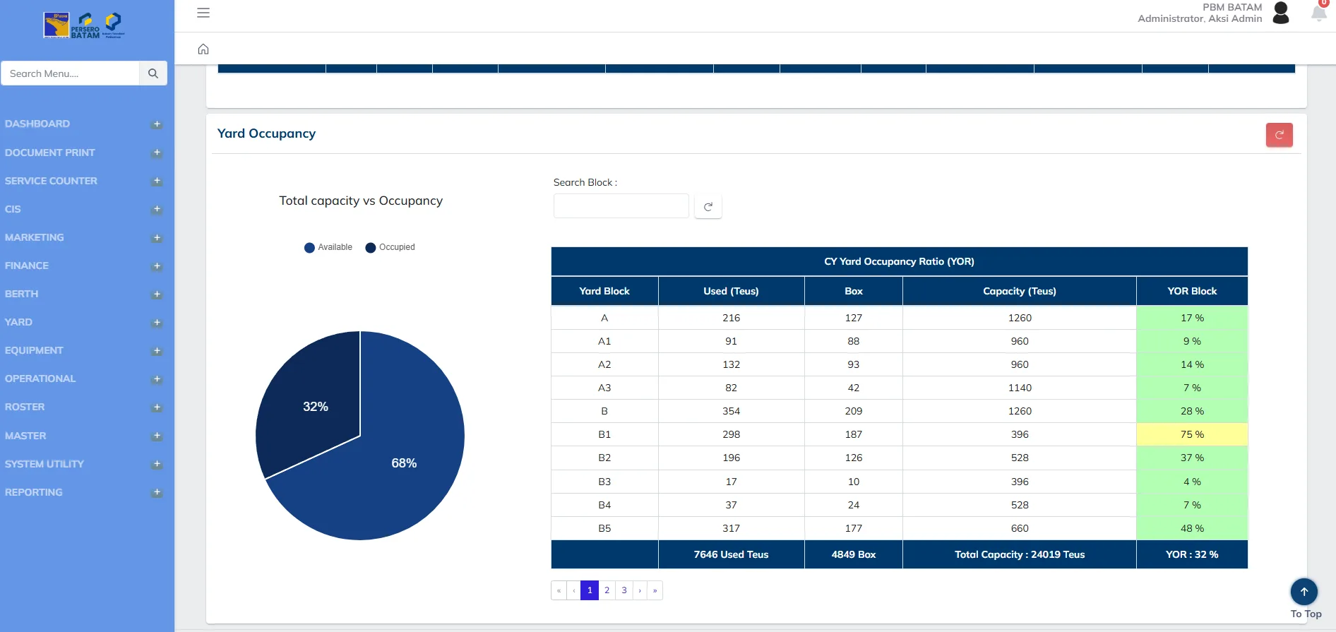This screenshot has height=632, width=1336.
Task: Focus the Search Block input field
Action: pos(621,206)
